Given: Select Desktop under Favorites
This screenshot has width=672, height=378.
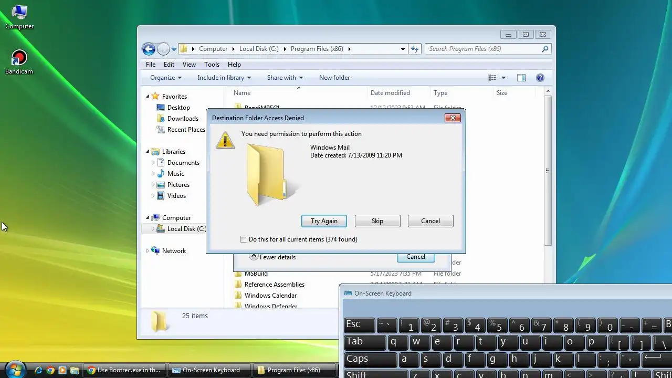Looking at the screenshot, I should pyautogui.click(x=178, y=108).
